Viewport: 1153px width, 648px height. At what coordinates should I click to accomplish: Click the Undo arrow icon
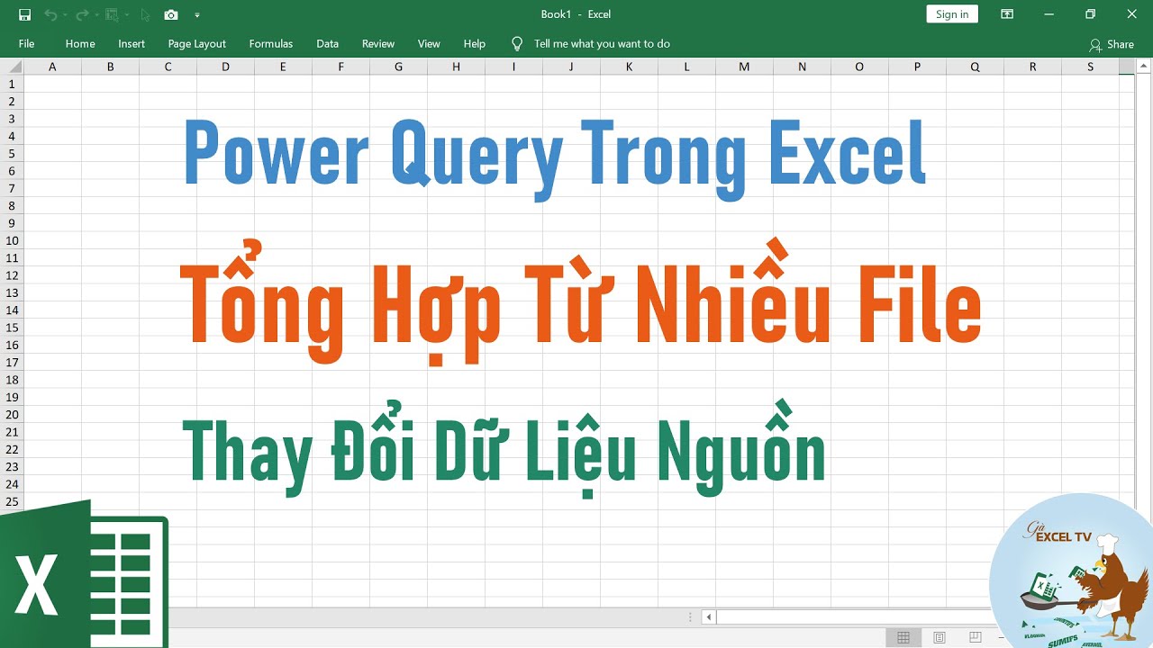(x=50, y=14)
